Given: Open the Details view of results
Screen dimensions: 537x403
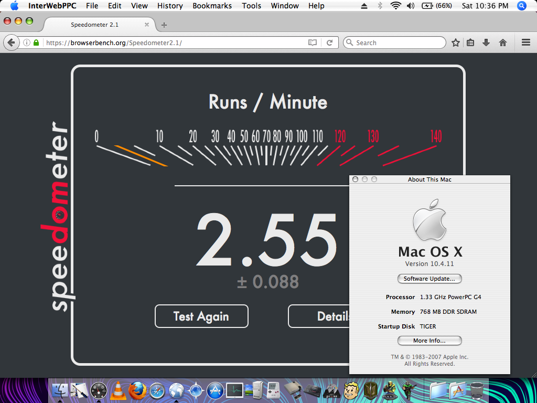Looking at the screenshot, I should tap(318, 316).
